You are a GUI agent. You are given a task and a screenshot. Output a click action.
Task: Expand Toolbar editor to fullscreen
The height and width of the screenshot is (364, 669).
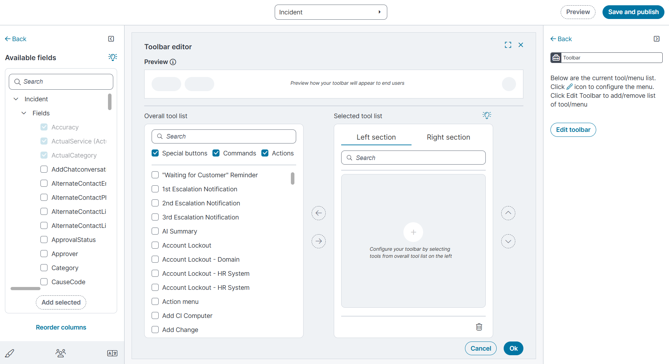pyautogui.click(x=508, y=45)
